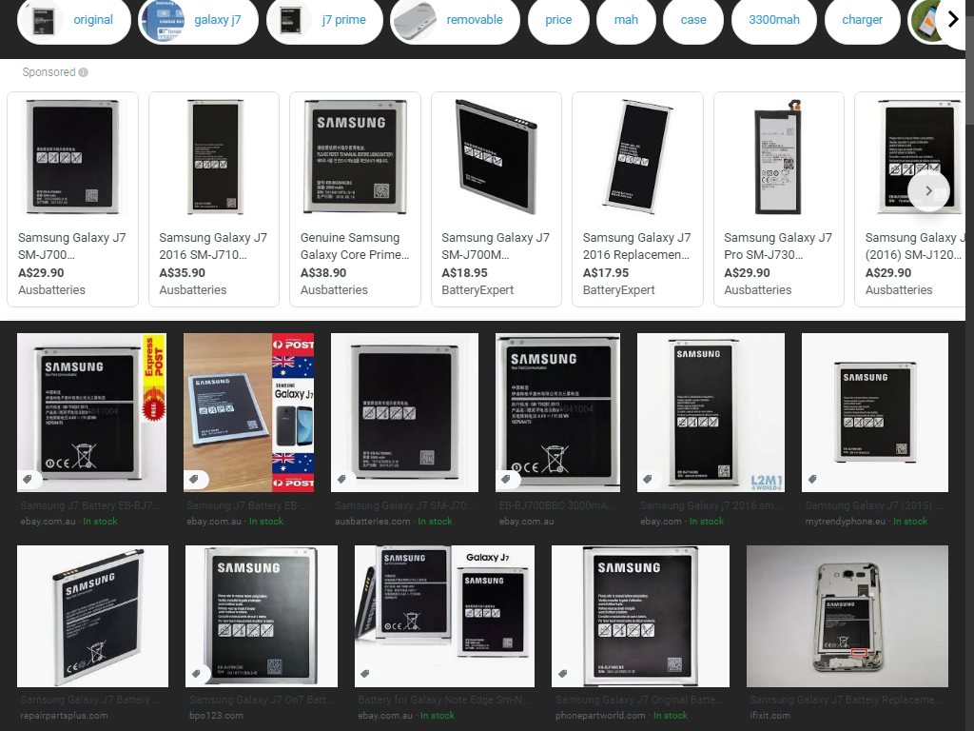The width and height of the screenshot is (974, 731).
Task: Open Galaxy J7 2016 Replacement A$17.95 ad
Action: (x=637, y=200)
